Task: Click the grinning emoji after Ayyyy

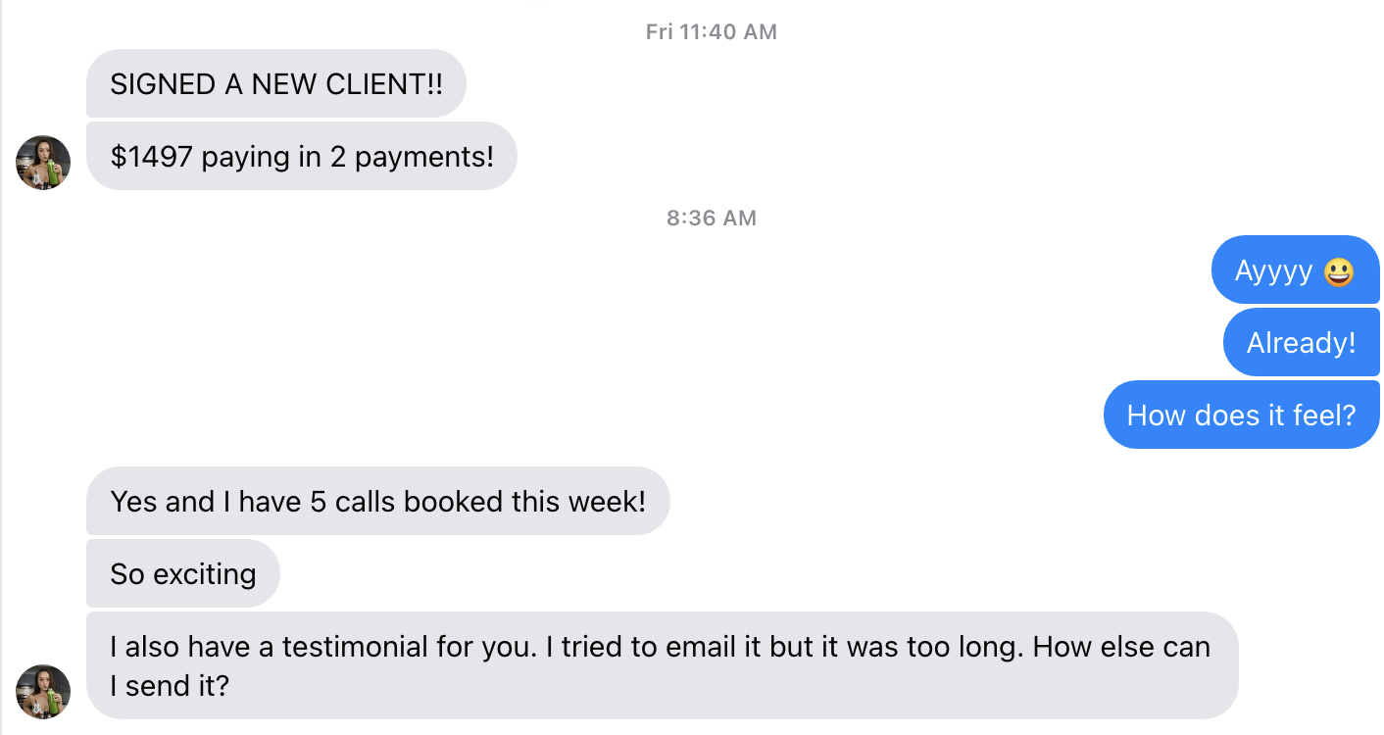Action: (1339, 271)
